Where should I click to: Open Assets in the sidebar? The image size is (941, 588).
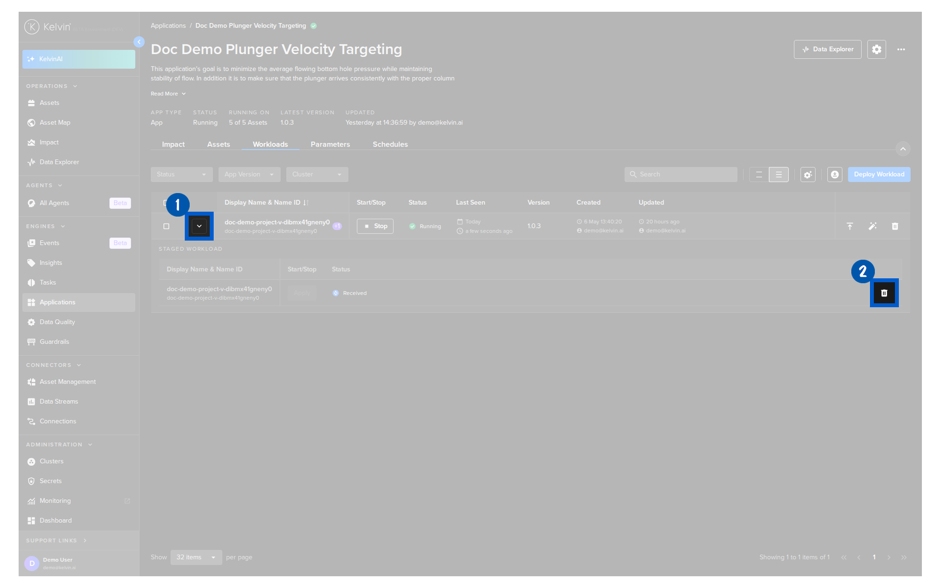(x=78, y=103)
